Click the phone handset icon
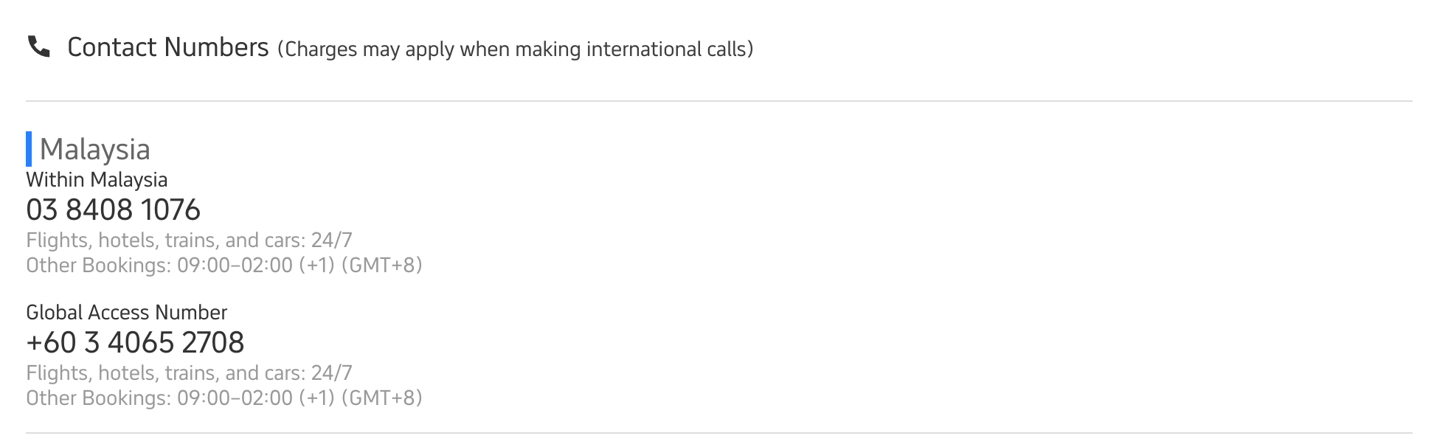 38,47
